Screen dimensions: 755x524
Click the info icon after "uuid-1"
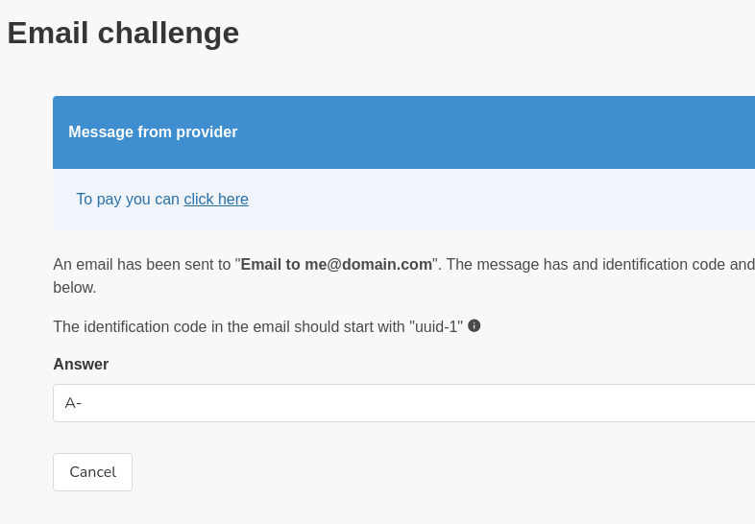475,325
